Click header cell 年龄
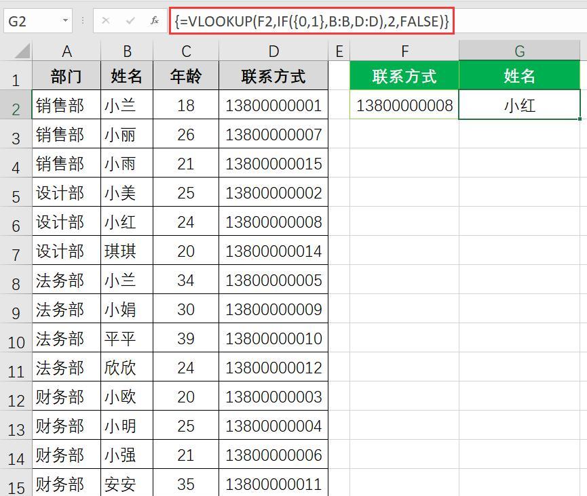 pos(186,76)
